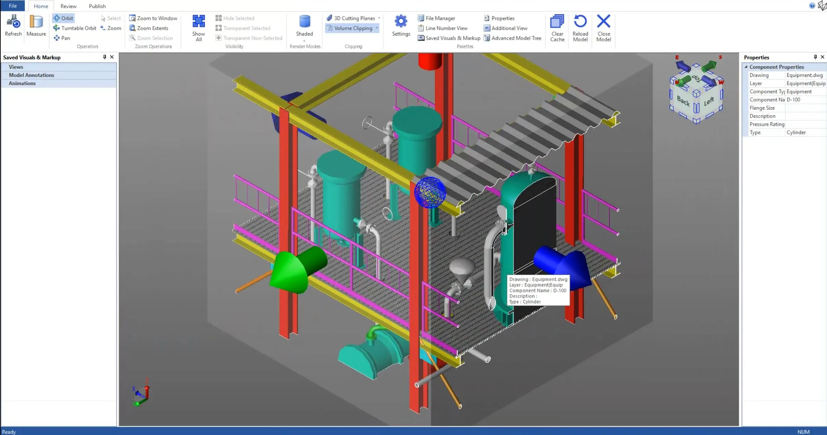Open the Settings gear

pyautogui.click(x=401, y=22)
